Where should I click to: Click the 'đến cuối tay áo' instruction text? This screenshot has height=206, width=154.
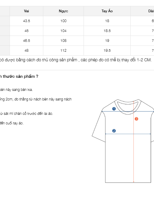tap(12, 123)
